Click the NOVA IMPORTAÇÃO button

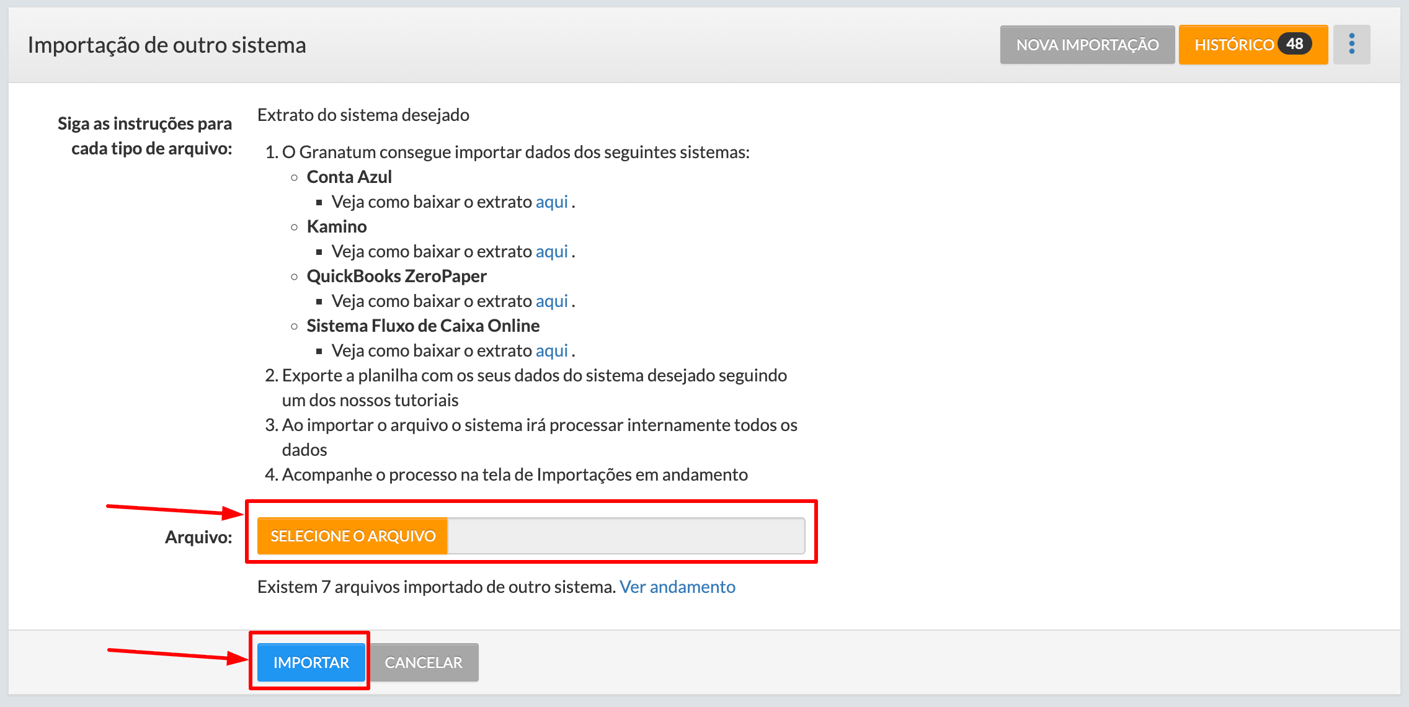pos(1087,45)
